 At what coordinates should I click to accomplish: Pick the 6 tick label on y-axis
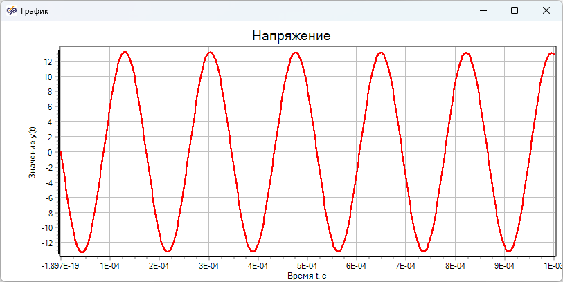point(51,107)
